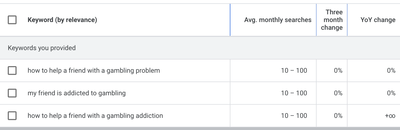This screenshot has height=130, width=400.
Task: Click the "Keywords you provided" section label
Action: pos(42,48)
